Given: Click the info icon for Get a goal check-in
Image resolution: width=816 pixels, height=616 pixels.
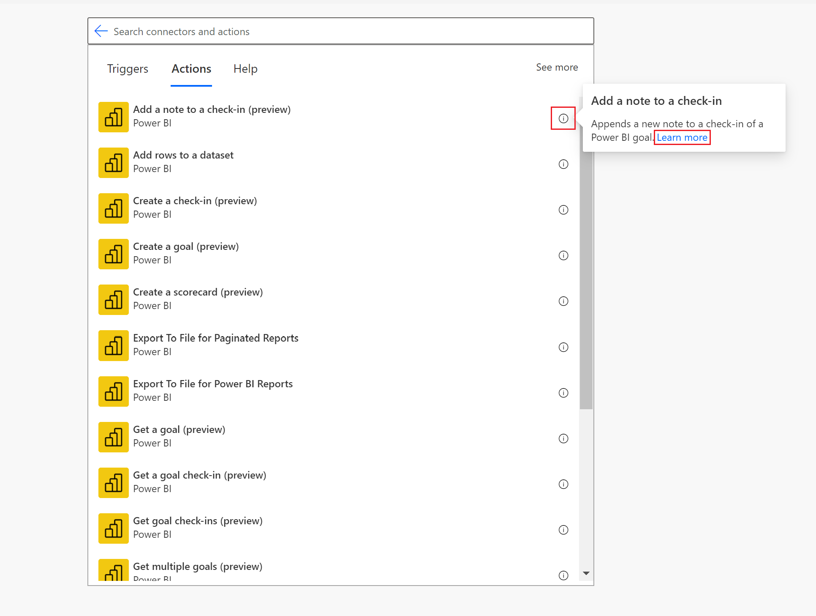Looking at the screenshot, I should pos(563,484).
